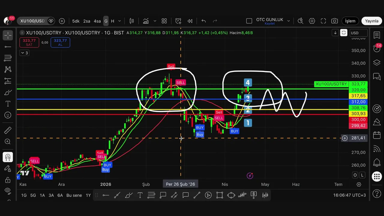Switch to the 5dk interval
This screenshot has height=216, width=384.
pos(76,21)
